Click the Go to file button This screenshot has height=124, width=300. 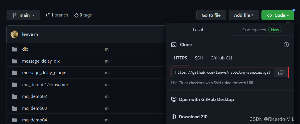(211, 15)
